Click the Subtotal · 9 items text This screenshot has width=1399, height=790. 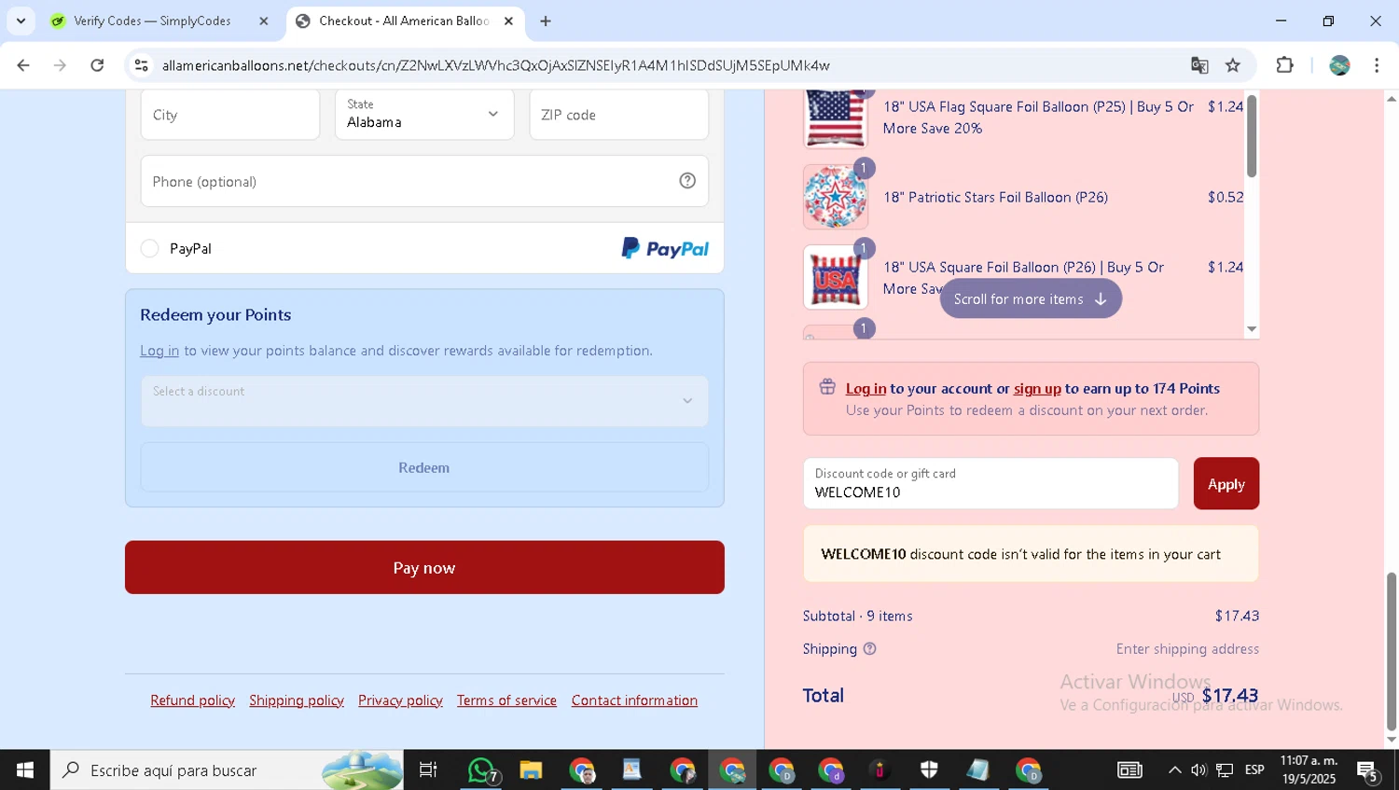pos(858,616)
